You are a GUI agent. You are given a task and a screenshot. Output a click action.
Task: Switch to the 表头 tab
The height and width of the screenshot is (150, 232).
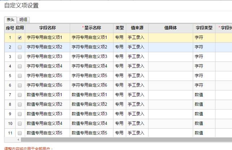[x=11, y=20]
